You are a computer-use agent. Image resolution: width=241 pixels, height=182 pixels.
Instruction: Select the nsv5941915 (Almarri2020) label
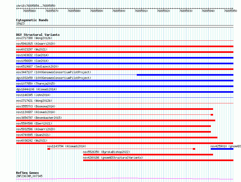point(36,44)
